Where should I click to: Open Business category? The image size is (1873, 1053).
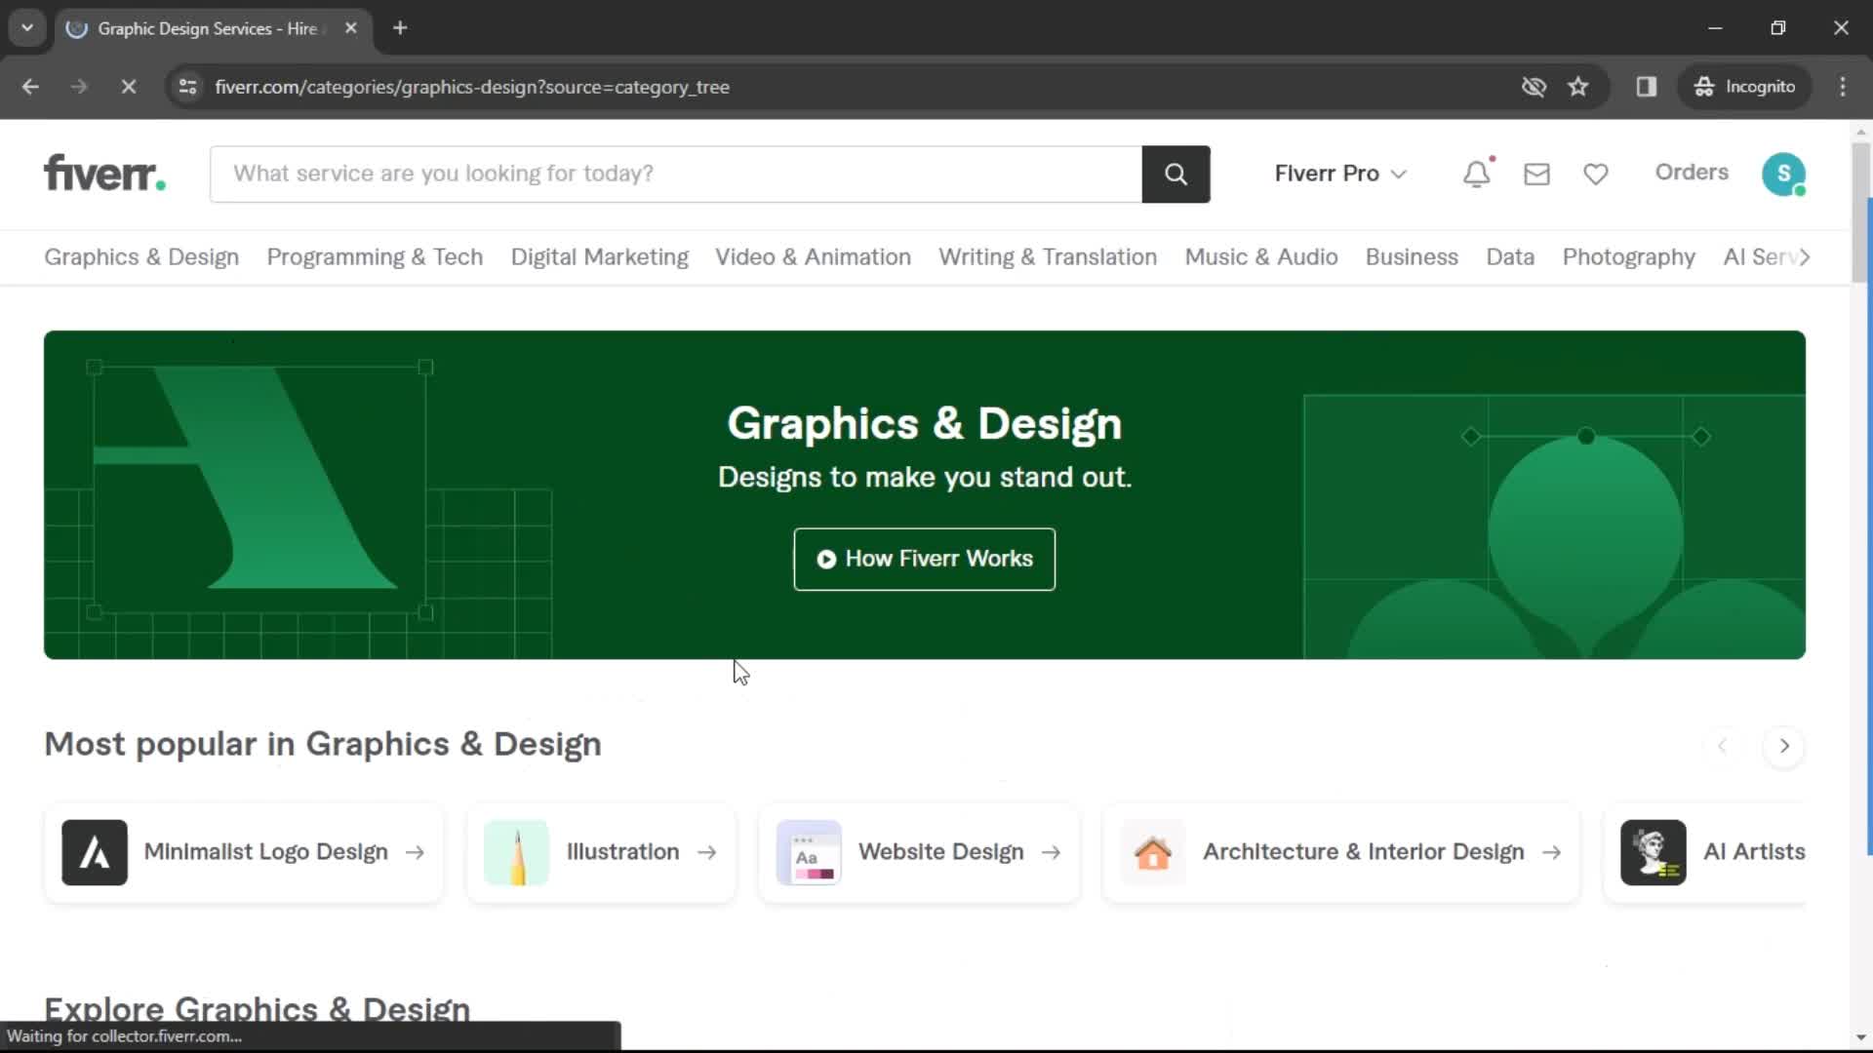(1412, 257)
